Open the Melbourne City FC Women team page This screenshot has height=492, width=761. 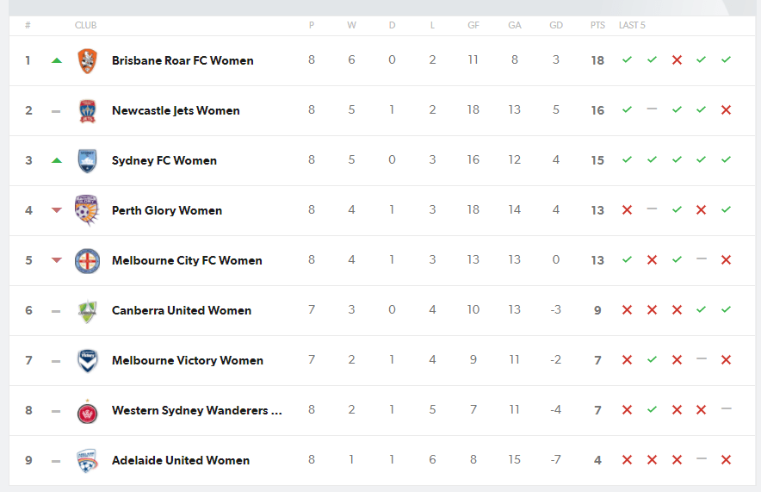point(187,261)
